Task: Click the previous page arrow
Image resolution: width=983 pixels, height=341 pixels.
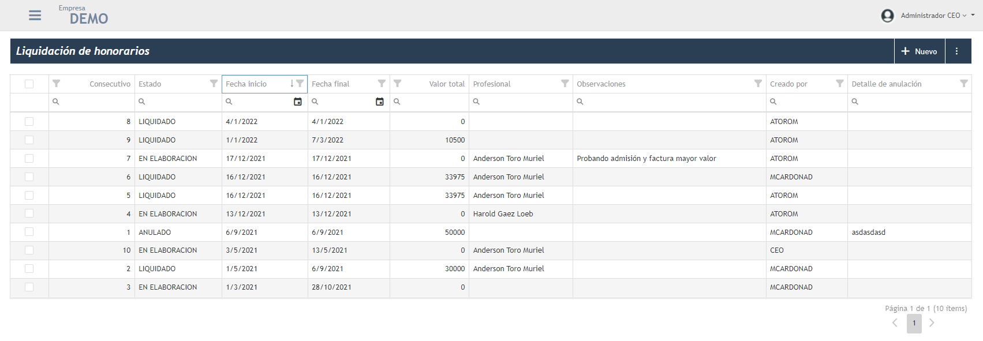Action: point(895,323)
